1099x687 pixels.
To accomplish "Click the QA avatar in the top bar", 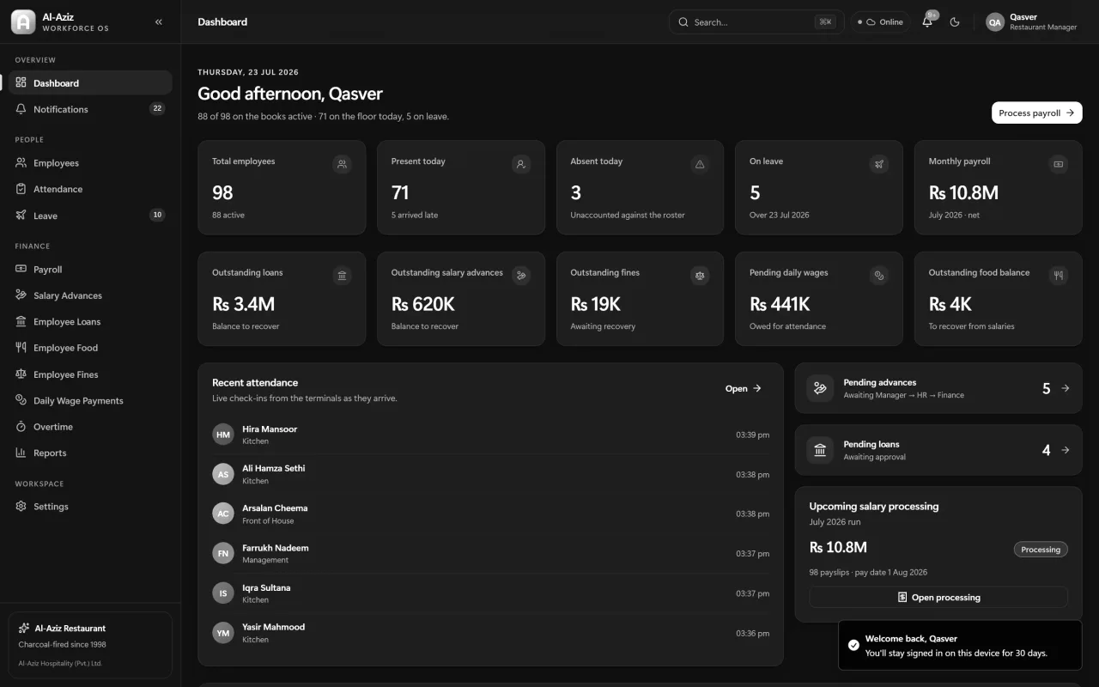I will tap(995, 22).
